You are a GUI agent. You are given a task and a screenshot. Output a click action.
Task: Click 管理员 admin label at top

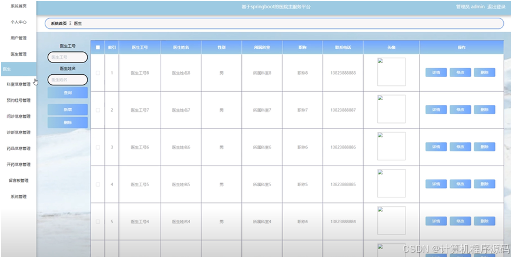pyautogui.click(x=470, y=7)
